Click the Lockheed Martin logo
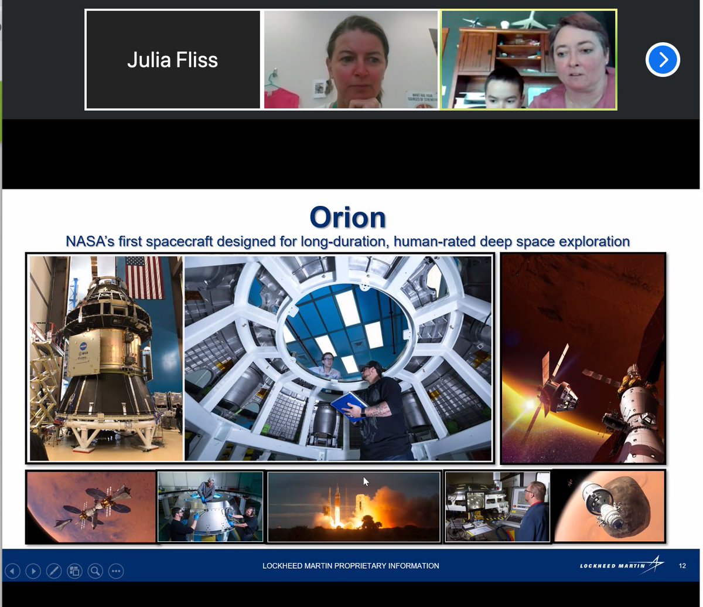Screen dimensions: 703x607 [622, 565]
